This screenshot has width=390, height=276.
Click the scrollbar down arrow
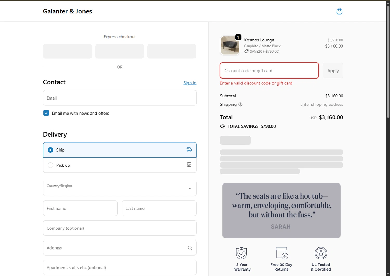coord(388,273)
